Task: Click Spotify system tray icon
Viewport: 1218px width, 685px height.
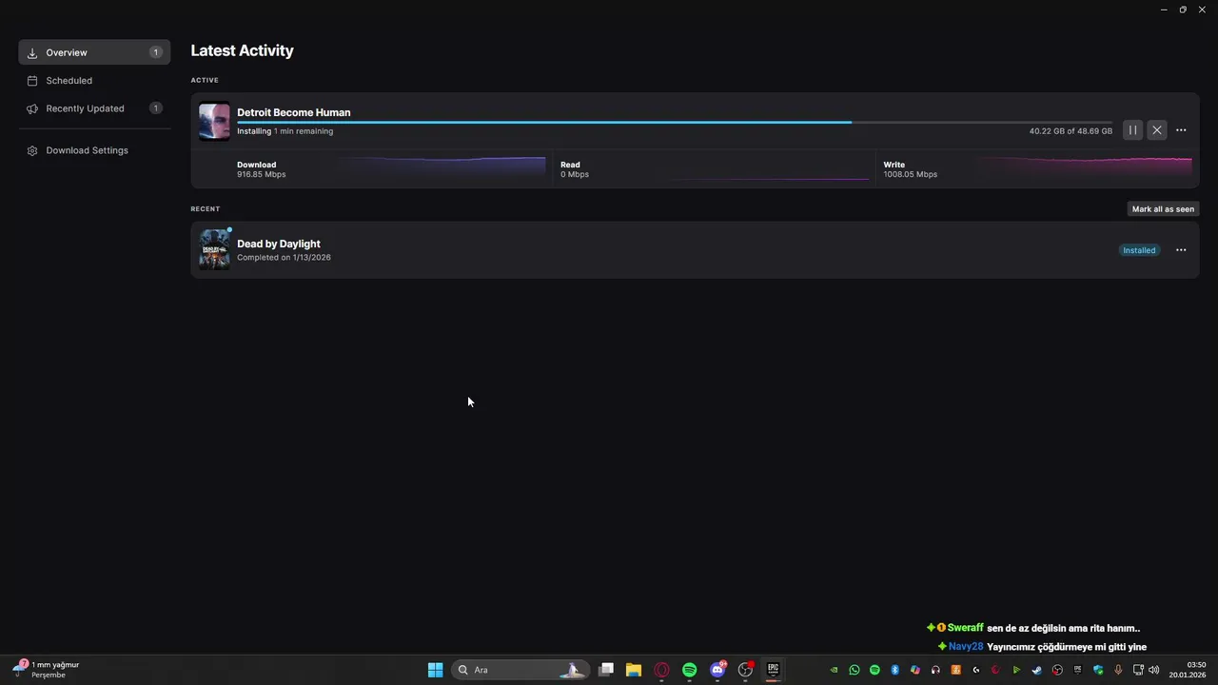Action: (874, 670)
